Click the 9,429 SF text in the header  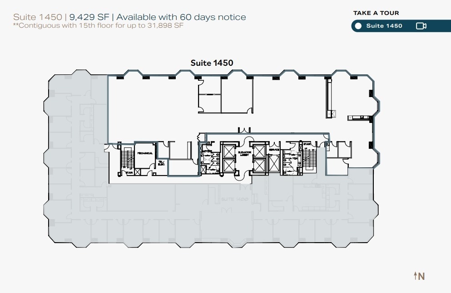pyautogui.click(x=89, y=17)
